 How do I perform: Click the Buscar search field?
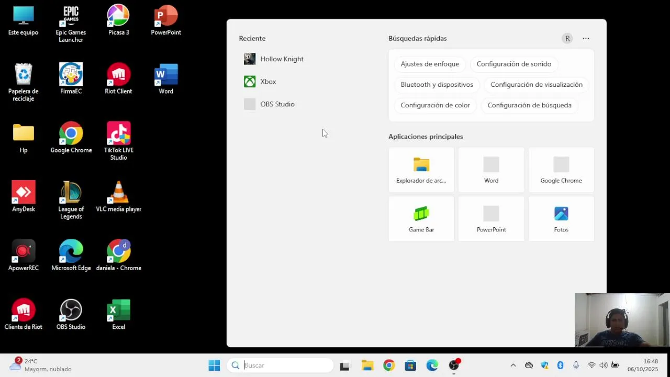tap(281, 365)
